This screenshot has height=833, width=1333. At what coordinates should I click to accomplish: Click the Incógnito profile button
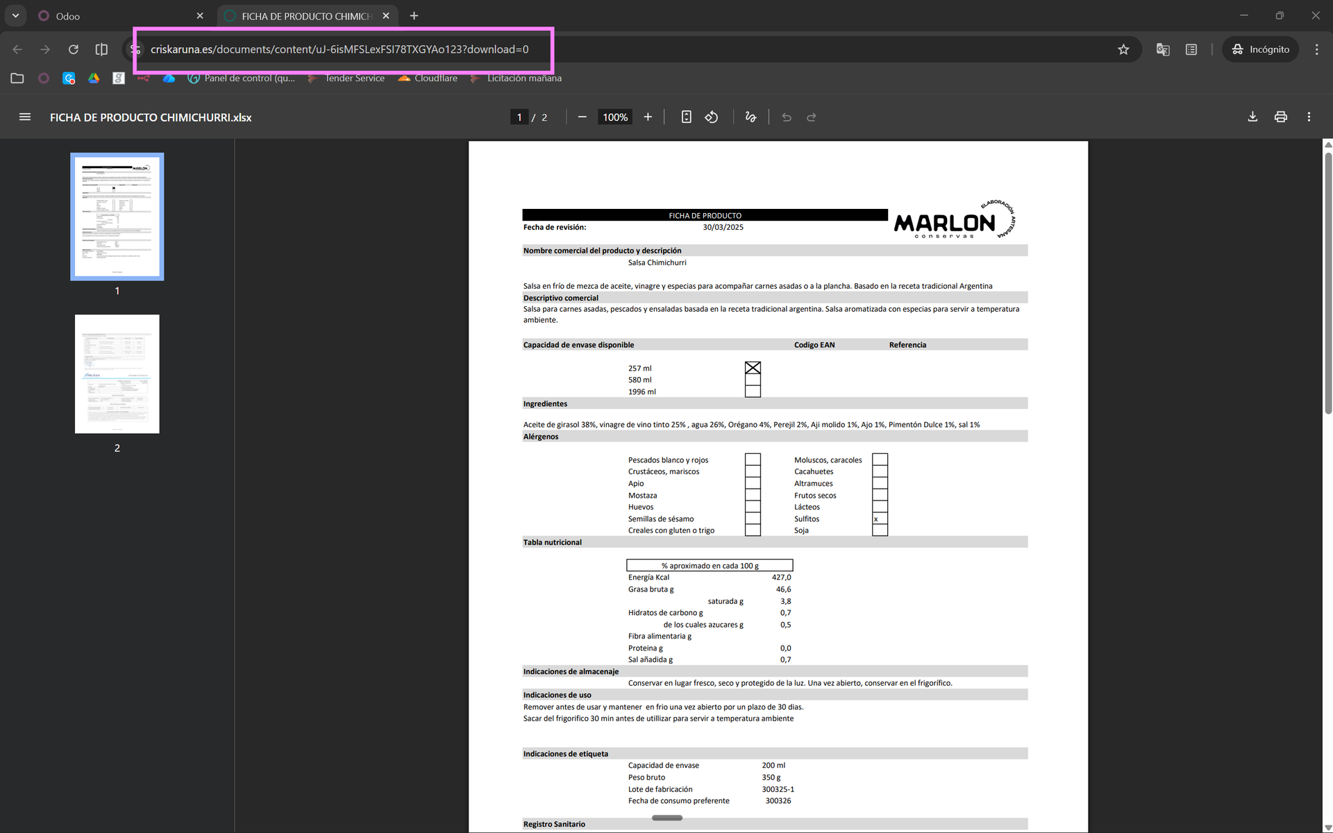coord(1260,49)
